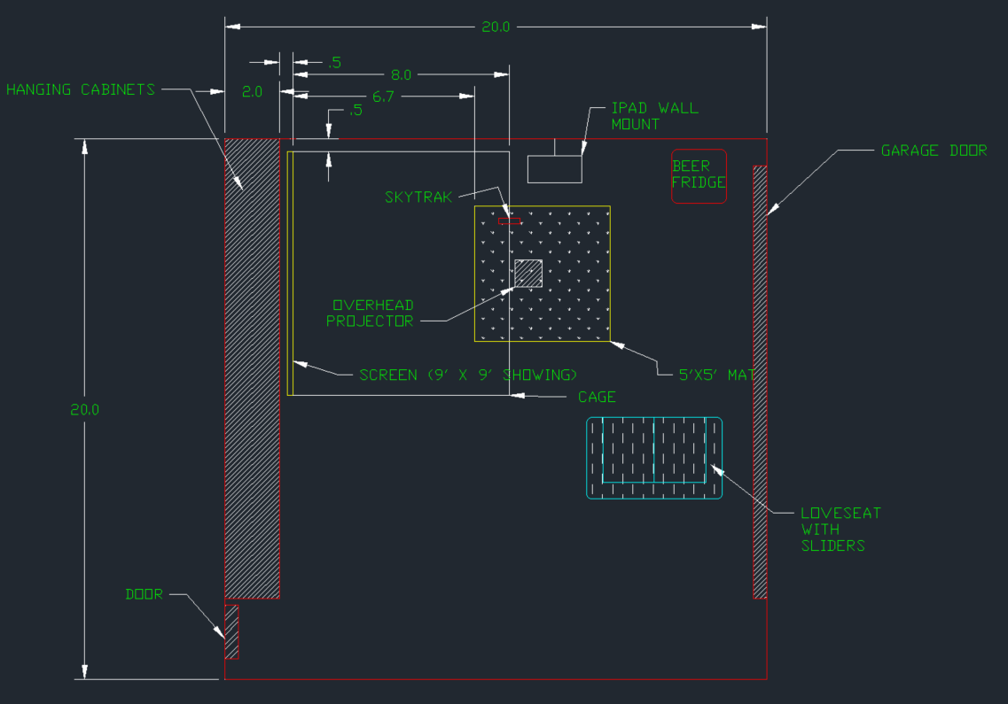Screen dimensions: 1008x704
Task: Click the small red Skytrak rectangle
Action: 509,221
